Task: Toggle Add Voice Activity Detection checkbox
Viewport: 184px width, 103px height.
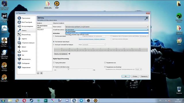Action: pyautogui.click(x=111, y=39)
